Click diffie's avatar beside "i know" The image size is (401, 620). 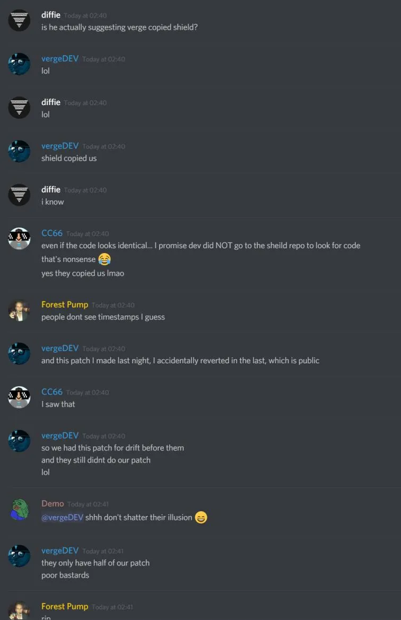pos(19,195)
